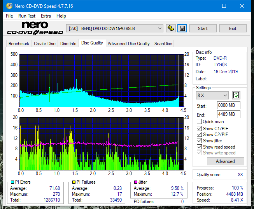Click the PO failures value 0
254x209 pixels.
tap(182, 202)
